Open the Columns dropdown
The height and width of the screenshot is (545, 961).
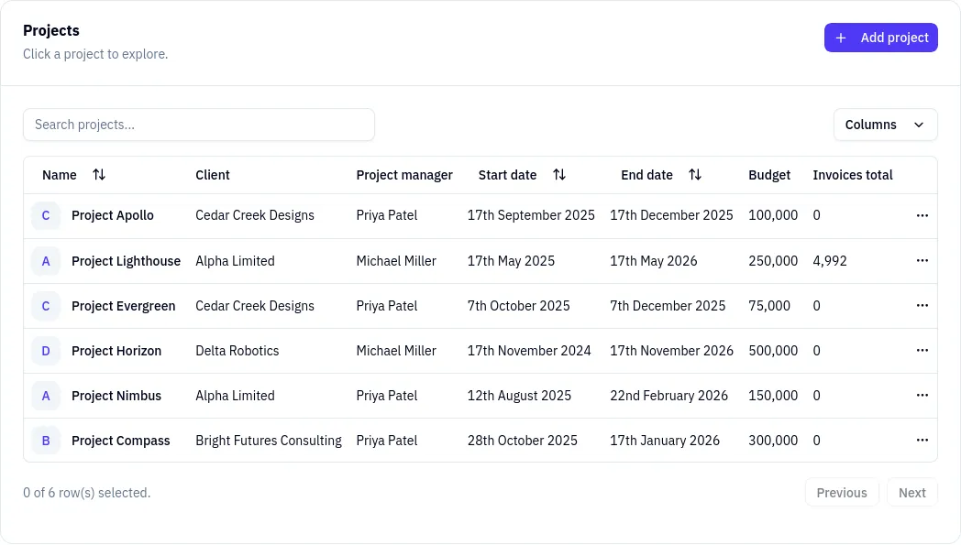(x=885, y=124)
